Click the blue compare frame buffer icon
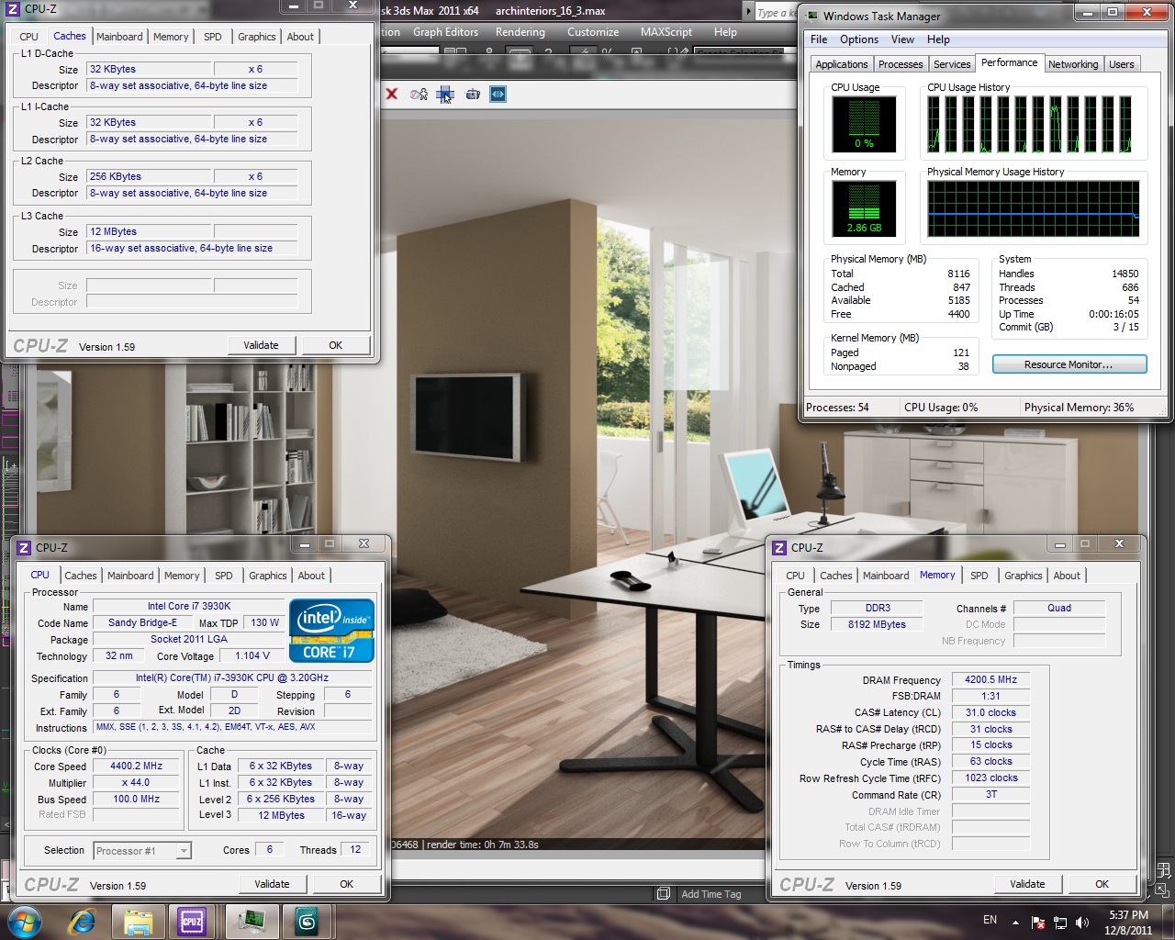 (x=498, y=94)
